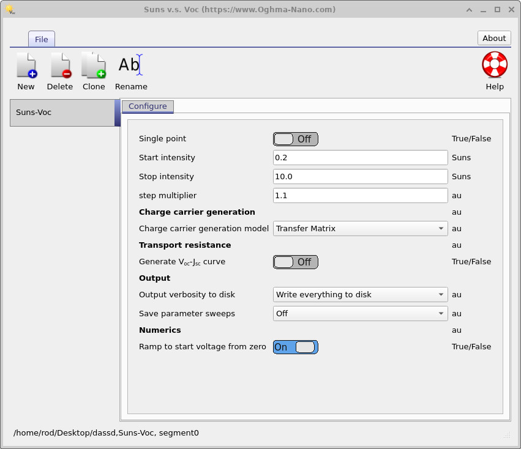The height and width of the screenshot is (449, 521).
Task: Switch to the File tab
Action: [x=41, y=39]
